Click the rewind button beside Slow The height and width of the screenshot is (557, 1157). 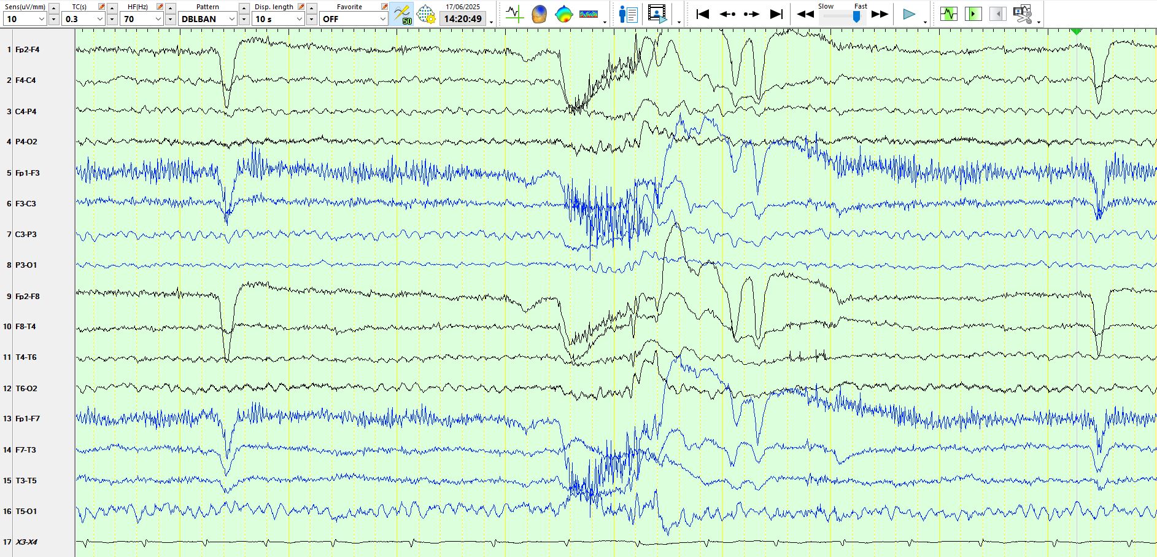[805, 14]
